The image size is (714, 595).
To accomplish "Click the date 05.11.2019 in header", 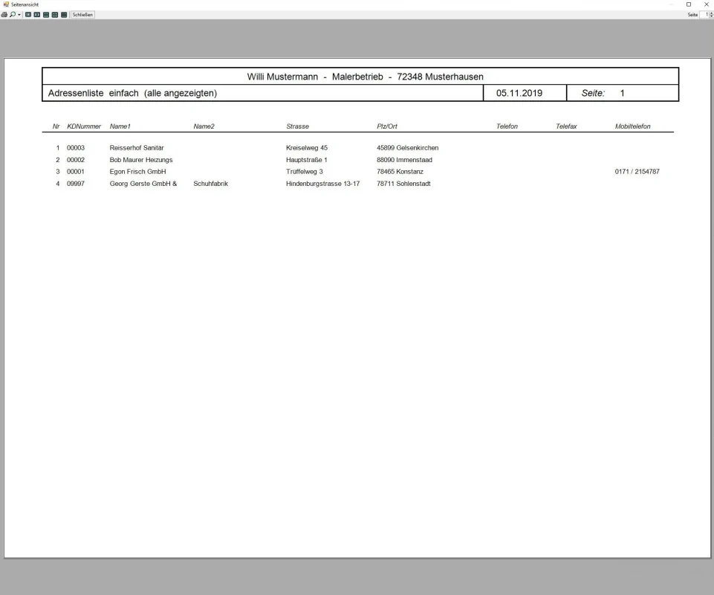I will point(519,93).
